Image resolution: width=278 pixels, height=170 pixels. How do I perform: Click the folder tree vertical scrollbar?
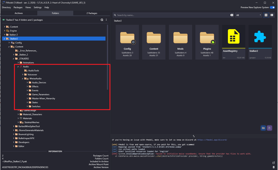click(107, 57)
